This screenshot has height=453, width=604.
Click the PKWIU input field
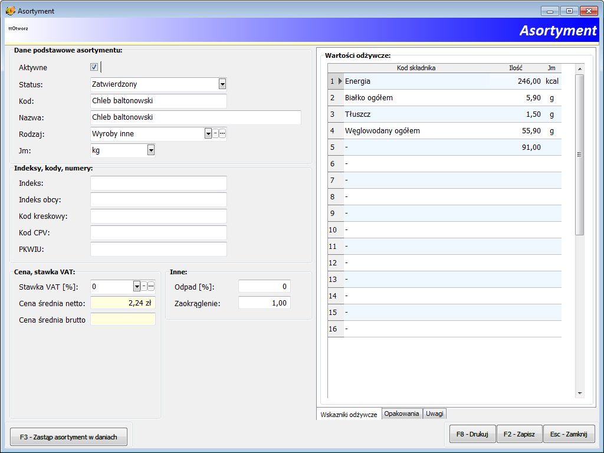tap(158, 250)
